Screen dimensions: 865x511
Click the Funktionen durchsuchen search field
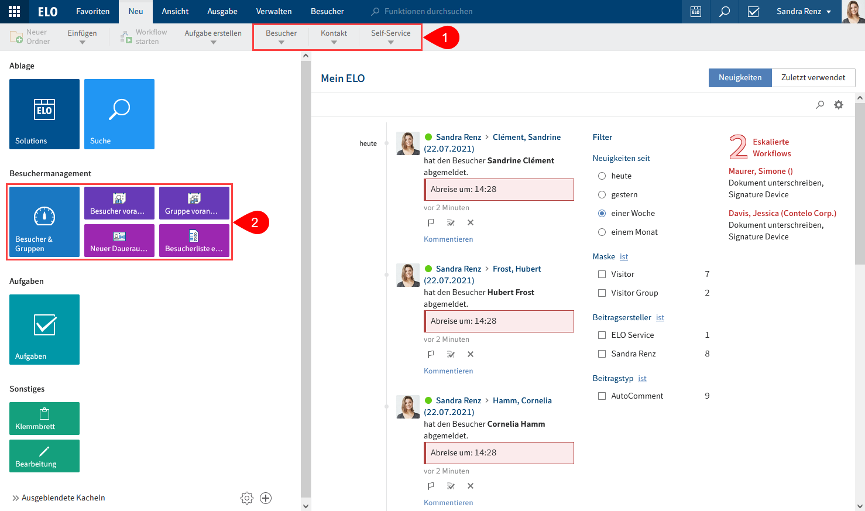click(428, 11)
